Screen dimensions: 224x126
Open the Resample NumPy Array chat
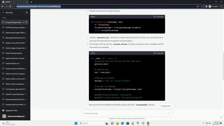pyautogui.click(x=15, y=38)
